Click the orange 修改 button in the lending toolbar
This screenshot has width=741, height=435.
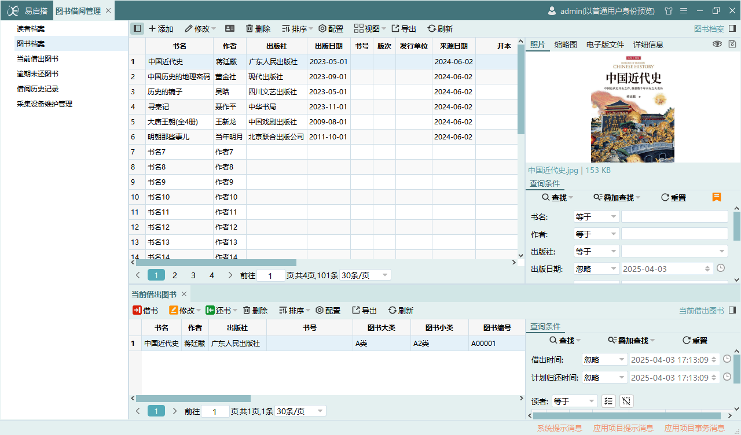185,311
